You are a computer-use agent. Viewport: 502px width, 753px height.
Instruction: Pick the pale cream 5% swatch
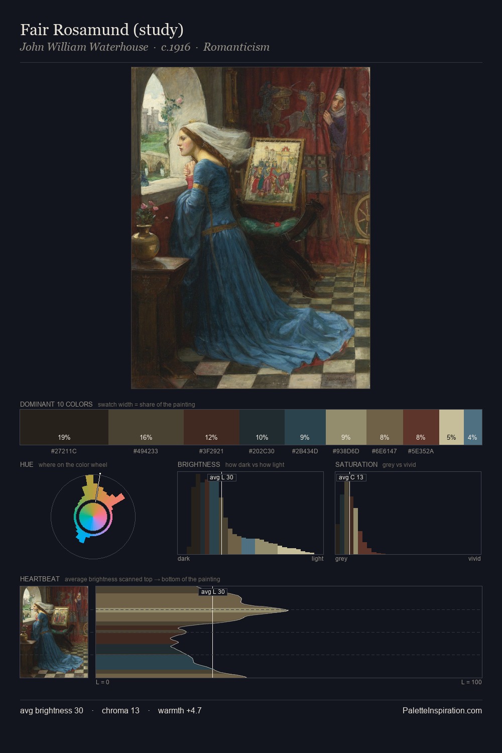click(x=451, y=427)
